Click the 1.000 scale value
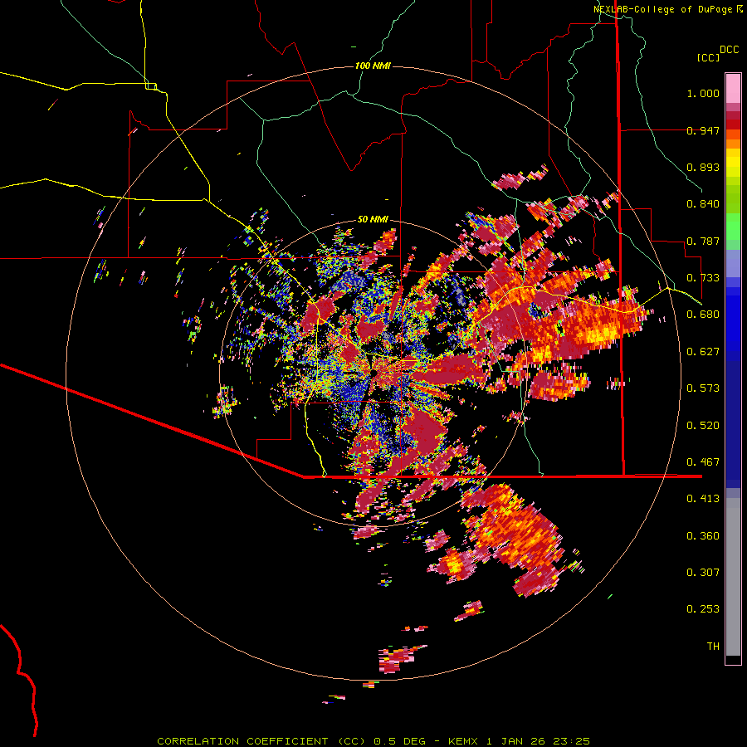The width and height of the screenshot is (747, 747). point(703,94)
